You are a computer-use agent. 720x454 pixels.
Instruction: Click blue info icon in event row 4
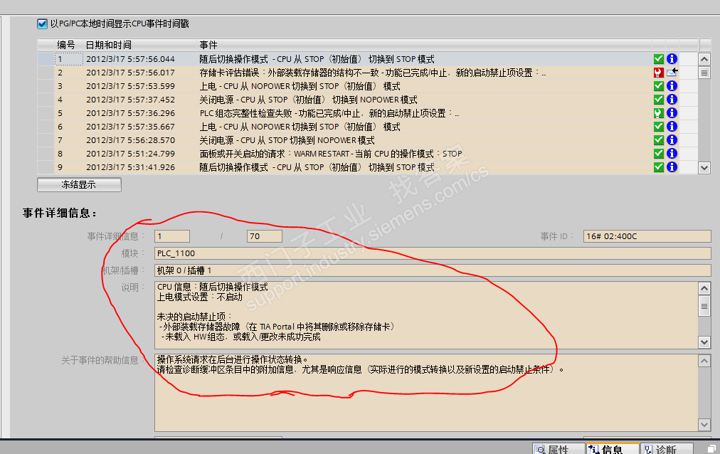(672, 99)
